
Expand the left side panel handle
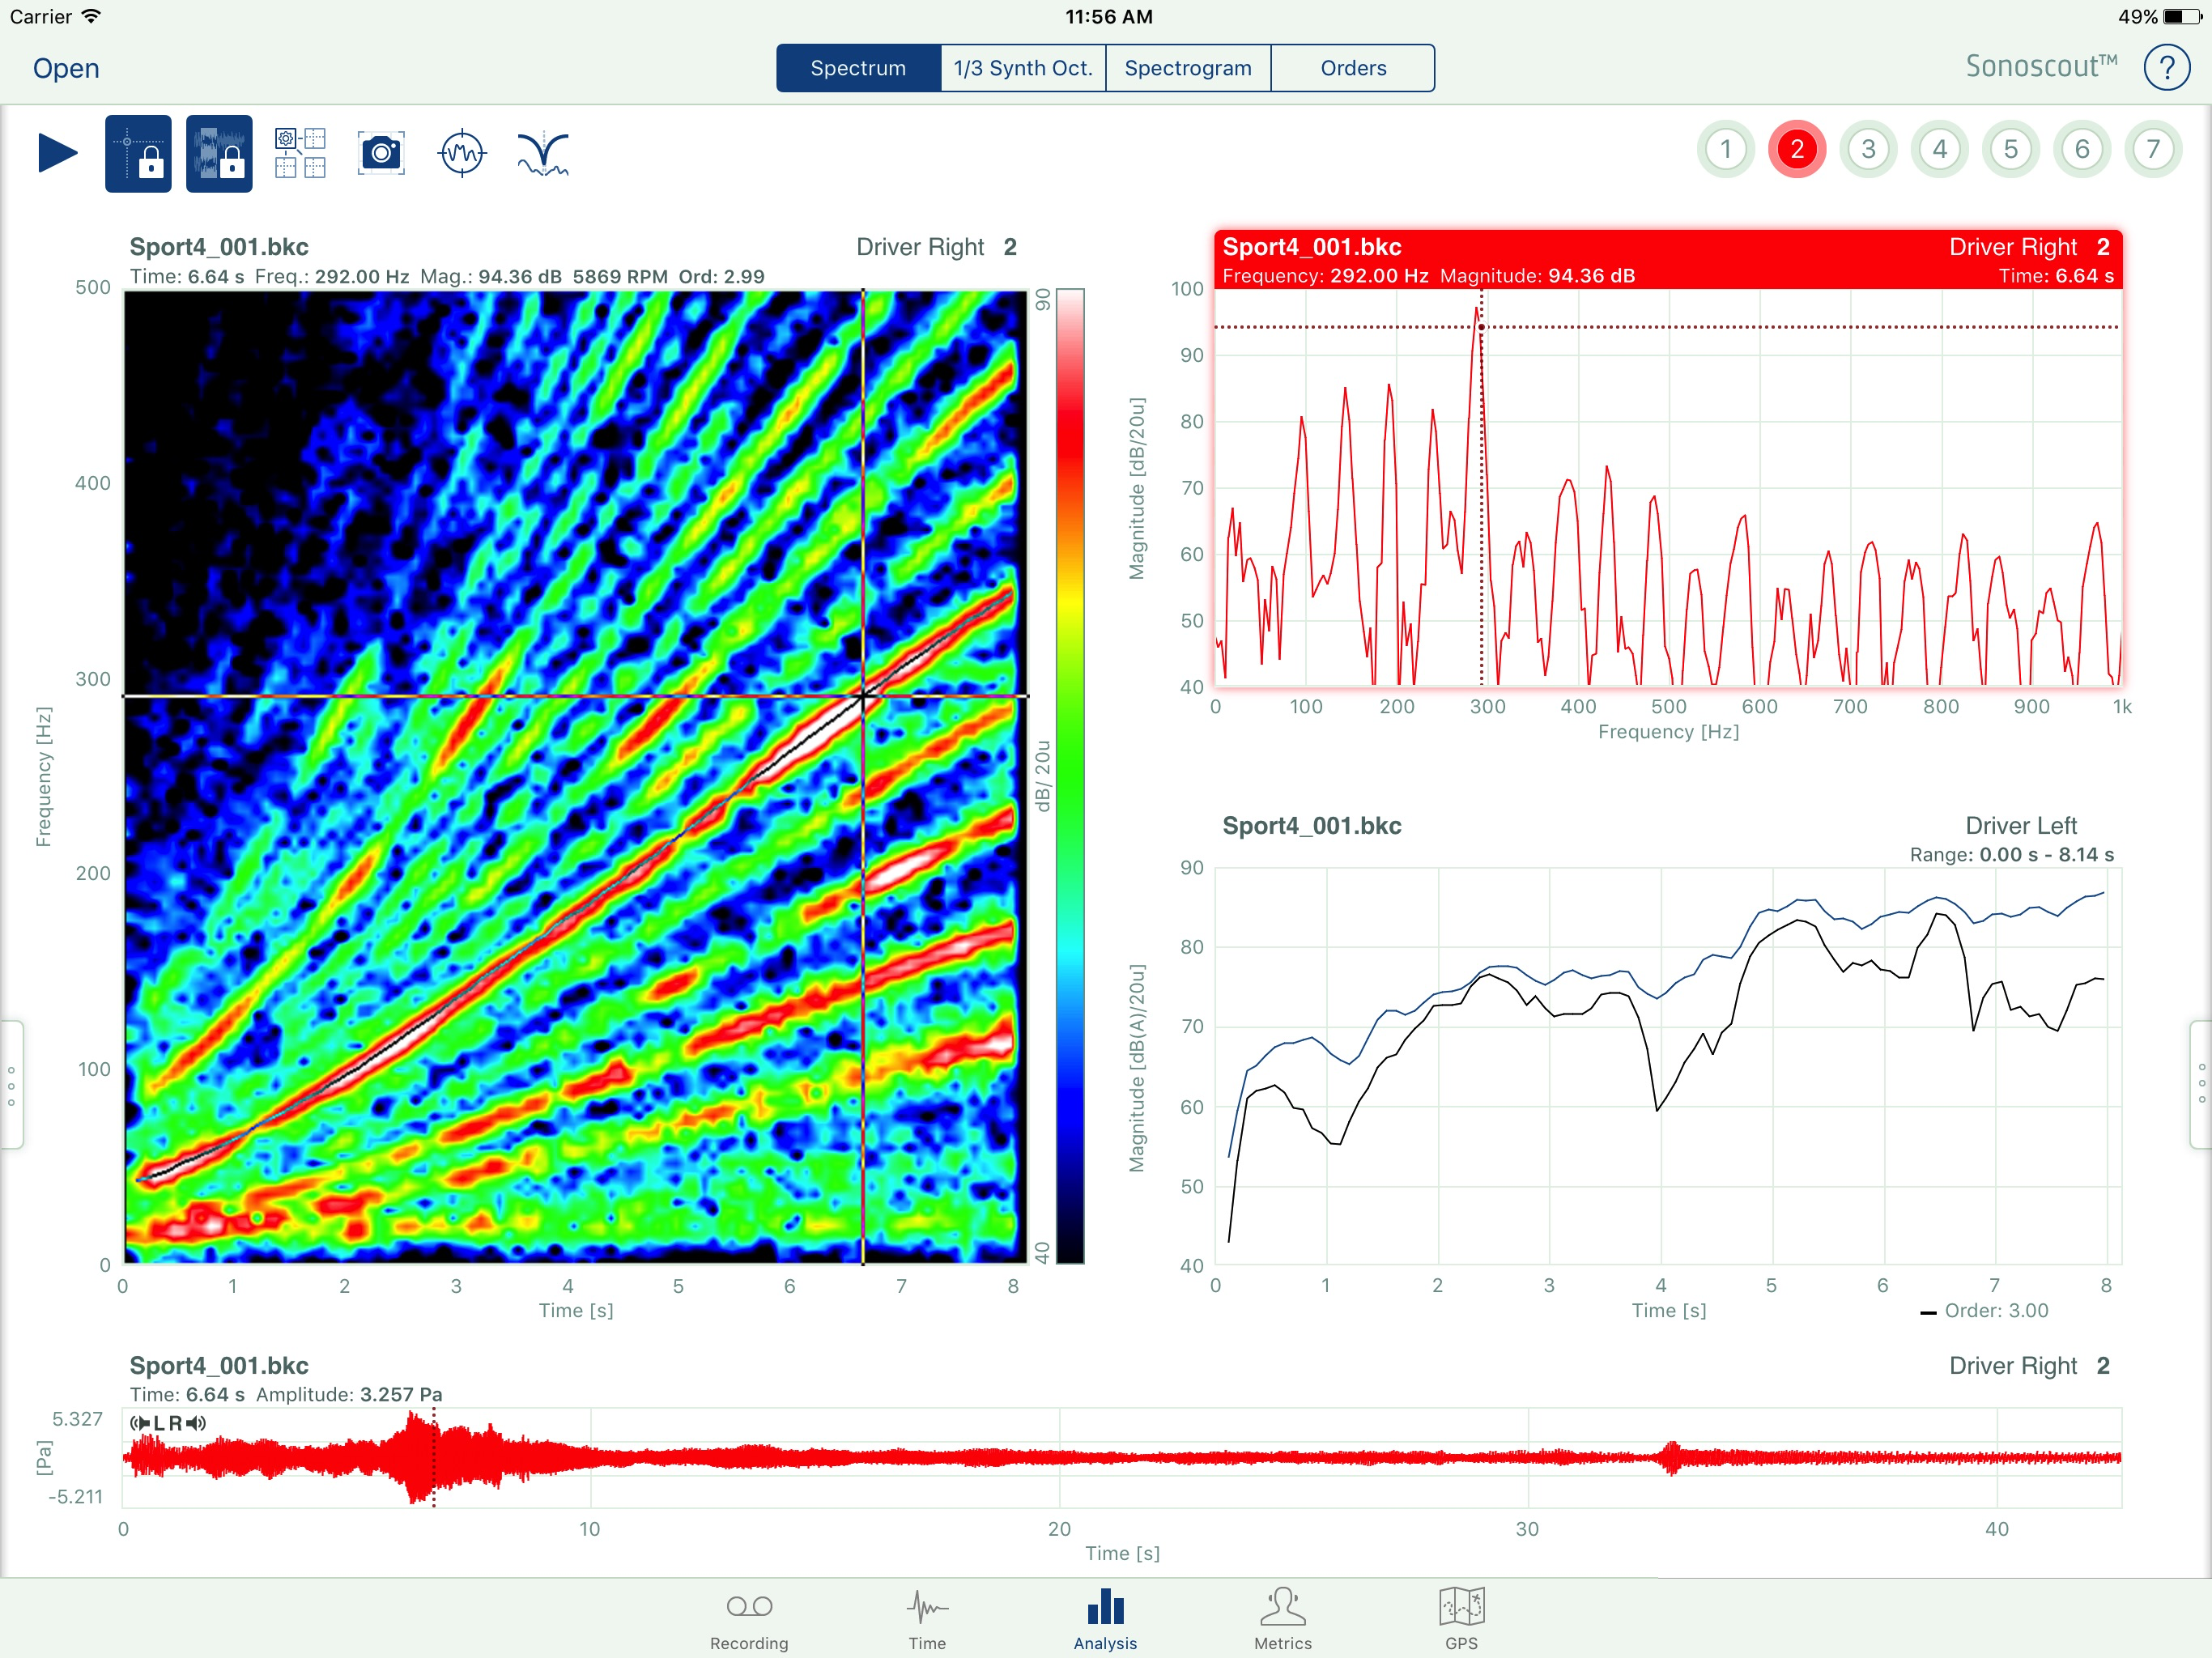[x=11, y=1085]
